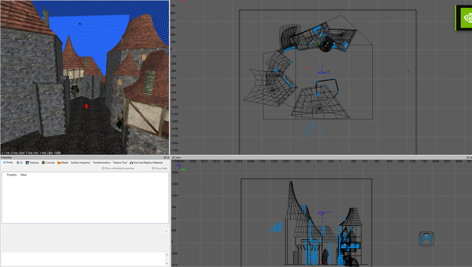472x267 pixels.
Task: Click the value text box at panel bottom
Action: tap(83, 259)
